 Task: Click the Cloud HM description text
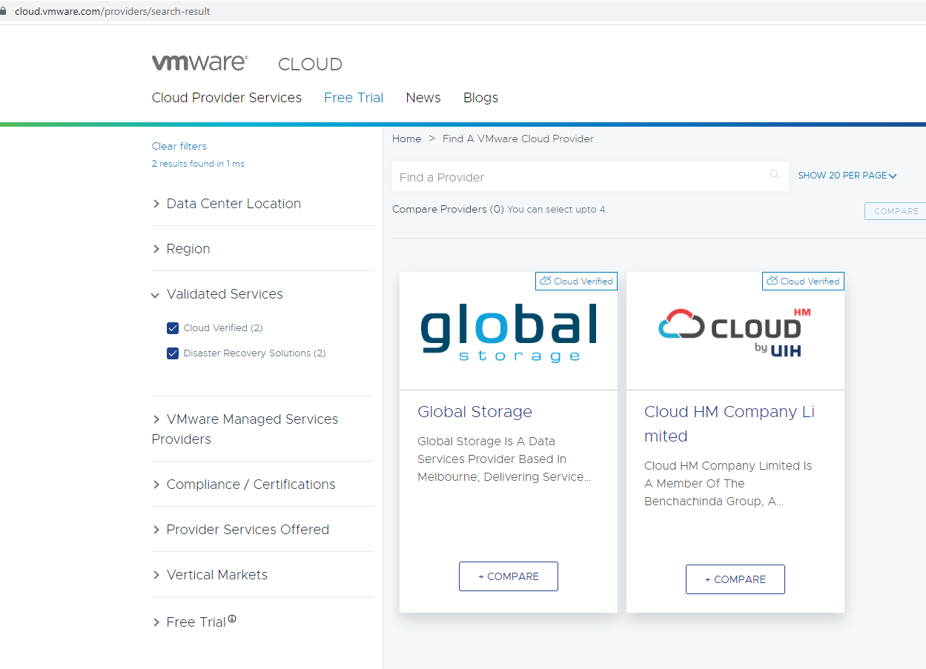tap(728, 484)
